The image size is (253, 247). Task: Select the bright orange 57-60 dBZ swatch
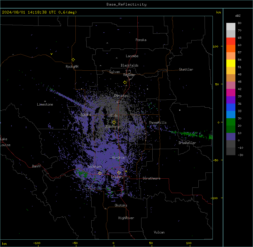[x=231, y=48]
